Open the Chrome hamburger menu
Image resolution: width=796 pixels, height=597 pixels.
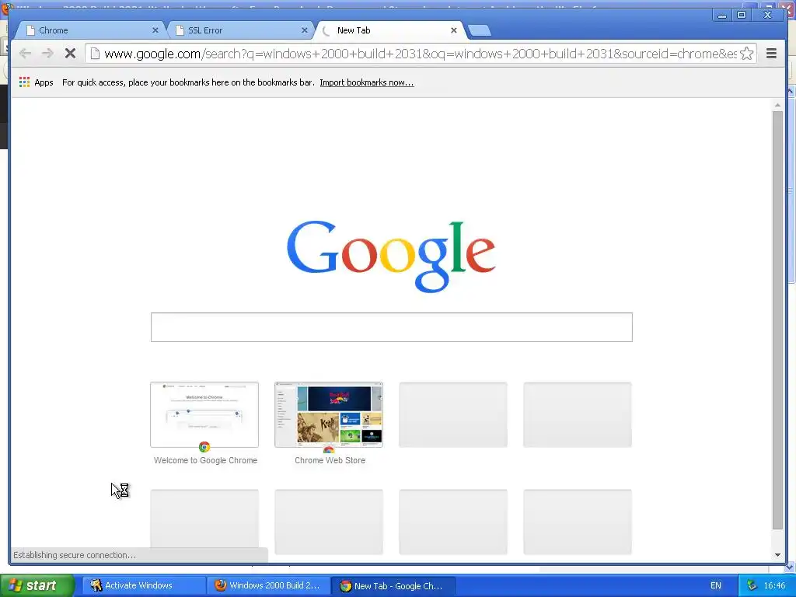(x=771, y=54)
